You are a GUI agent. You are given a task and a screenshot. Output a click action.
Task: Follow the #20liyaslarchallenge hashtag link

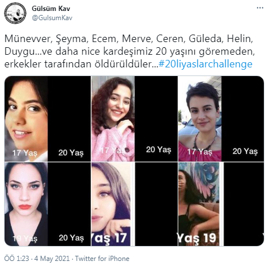pyautogui.click(x=205, y=64)
